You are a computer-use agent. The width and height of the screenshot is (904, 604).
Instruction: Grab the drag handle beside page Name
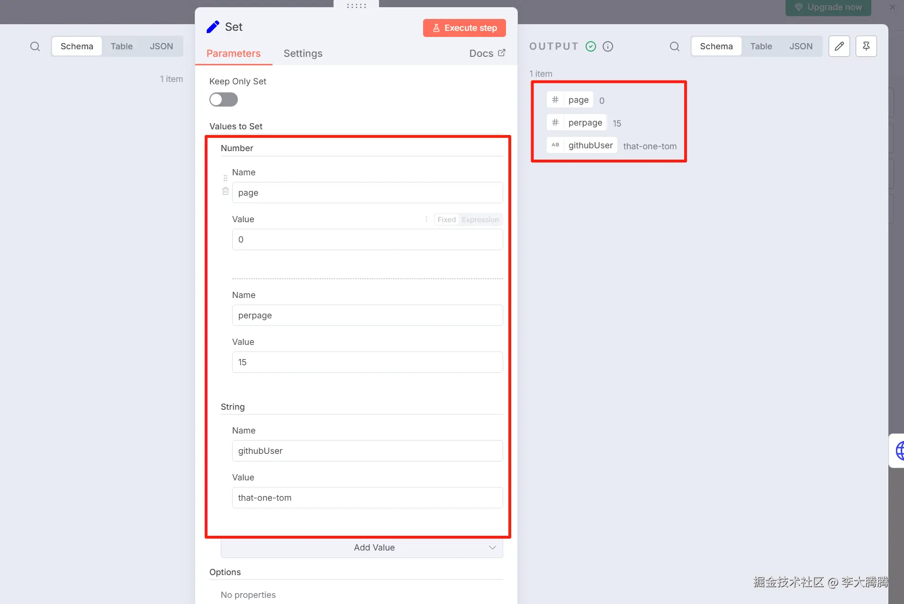pos(226,178)
